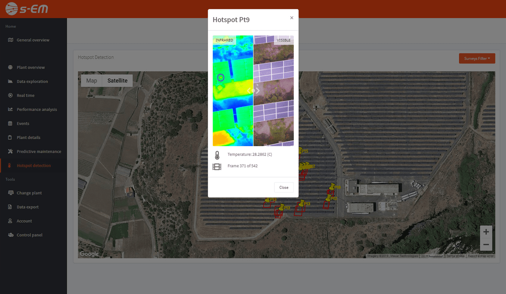The image size is (506, 294).
Task: Click the 'Tools' sidebar section label
Action: pos(10,179)
